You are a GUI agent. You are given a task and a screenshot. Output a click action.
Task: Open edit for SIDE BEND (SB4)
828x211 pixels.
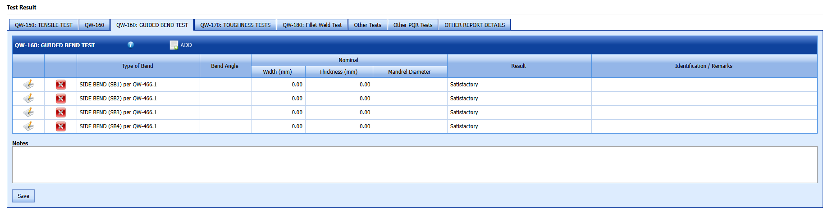[x=28, y=126]
